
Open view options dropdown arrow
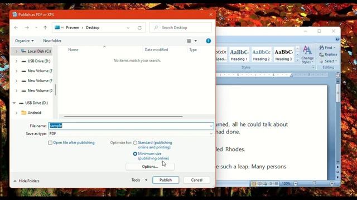(196, 41)
